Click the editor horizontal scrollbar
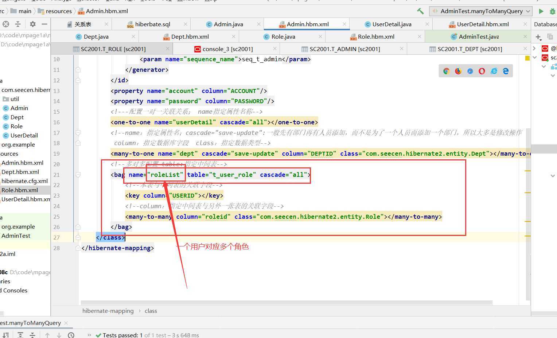Image resolution: width=557 pixels, height=338 pixels. coord(287,302)
